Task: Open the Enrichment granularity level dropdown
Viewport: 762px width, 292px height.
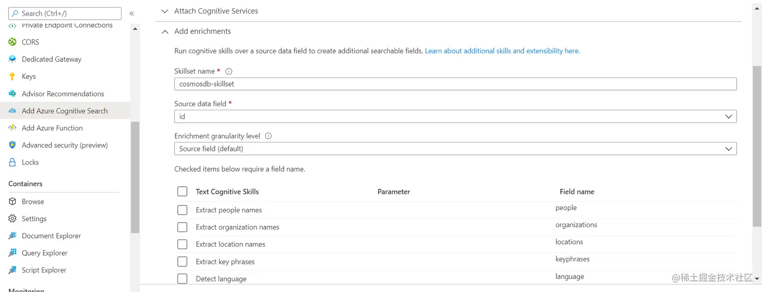Action: click(x=455, y=149)
